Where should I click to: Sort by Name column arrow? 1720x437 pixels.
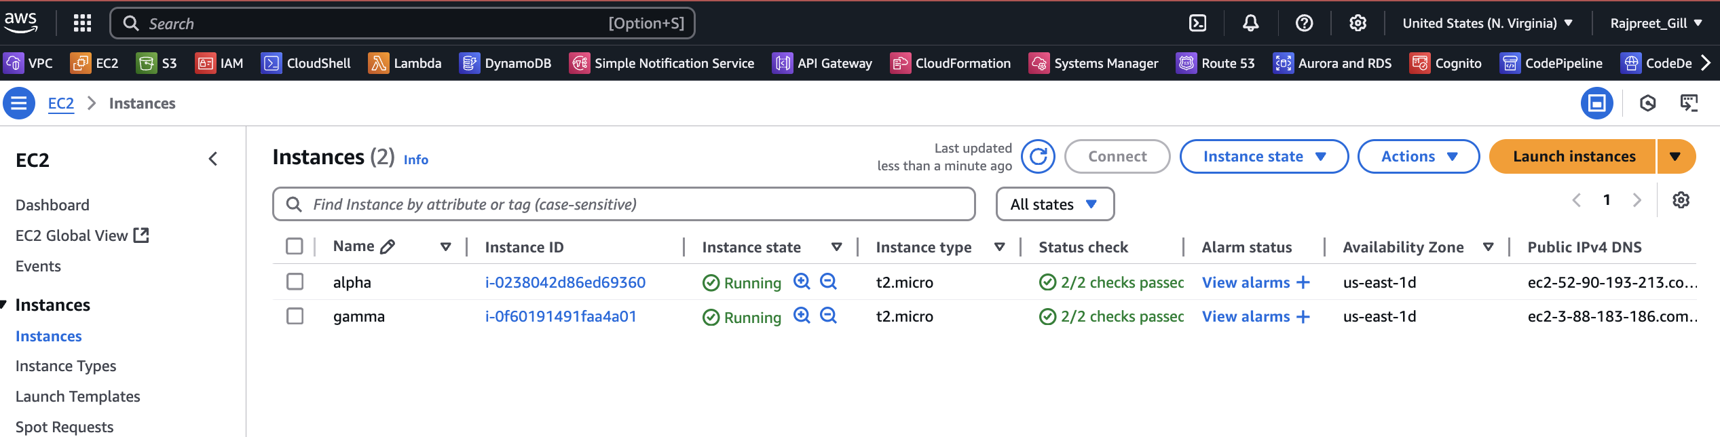tap(446, 247)
